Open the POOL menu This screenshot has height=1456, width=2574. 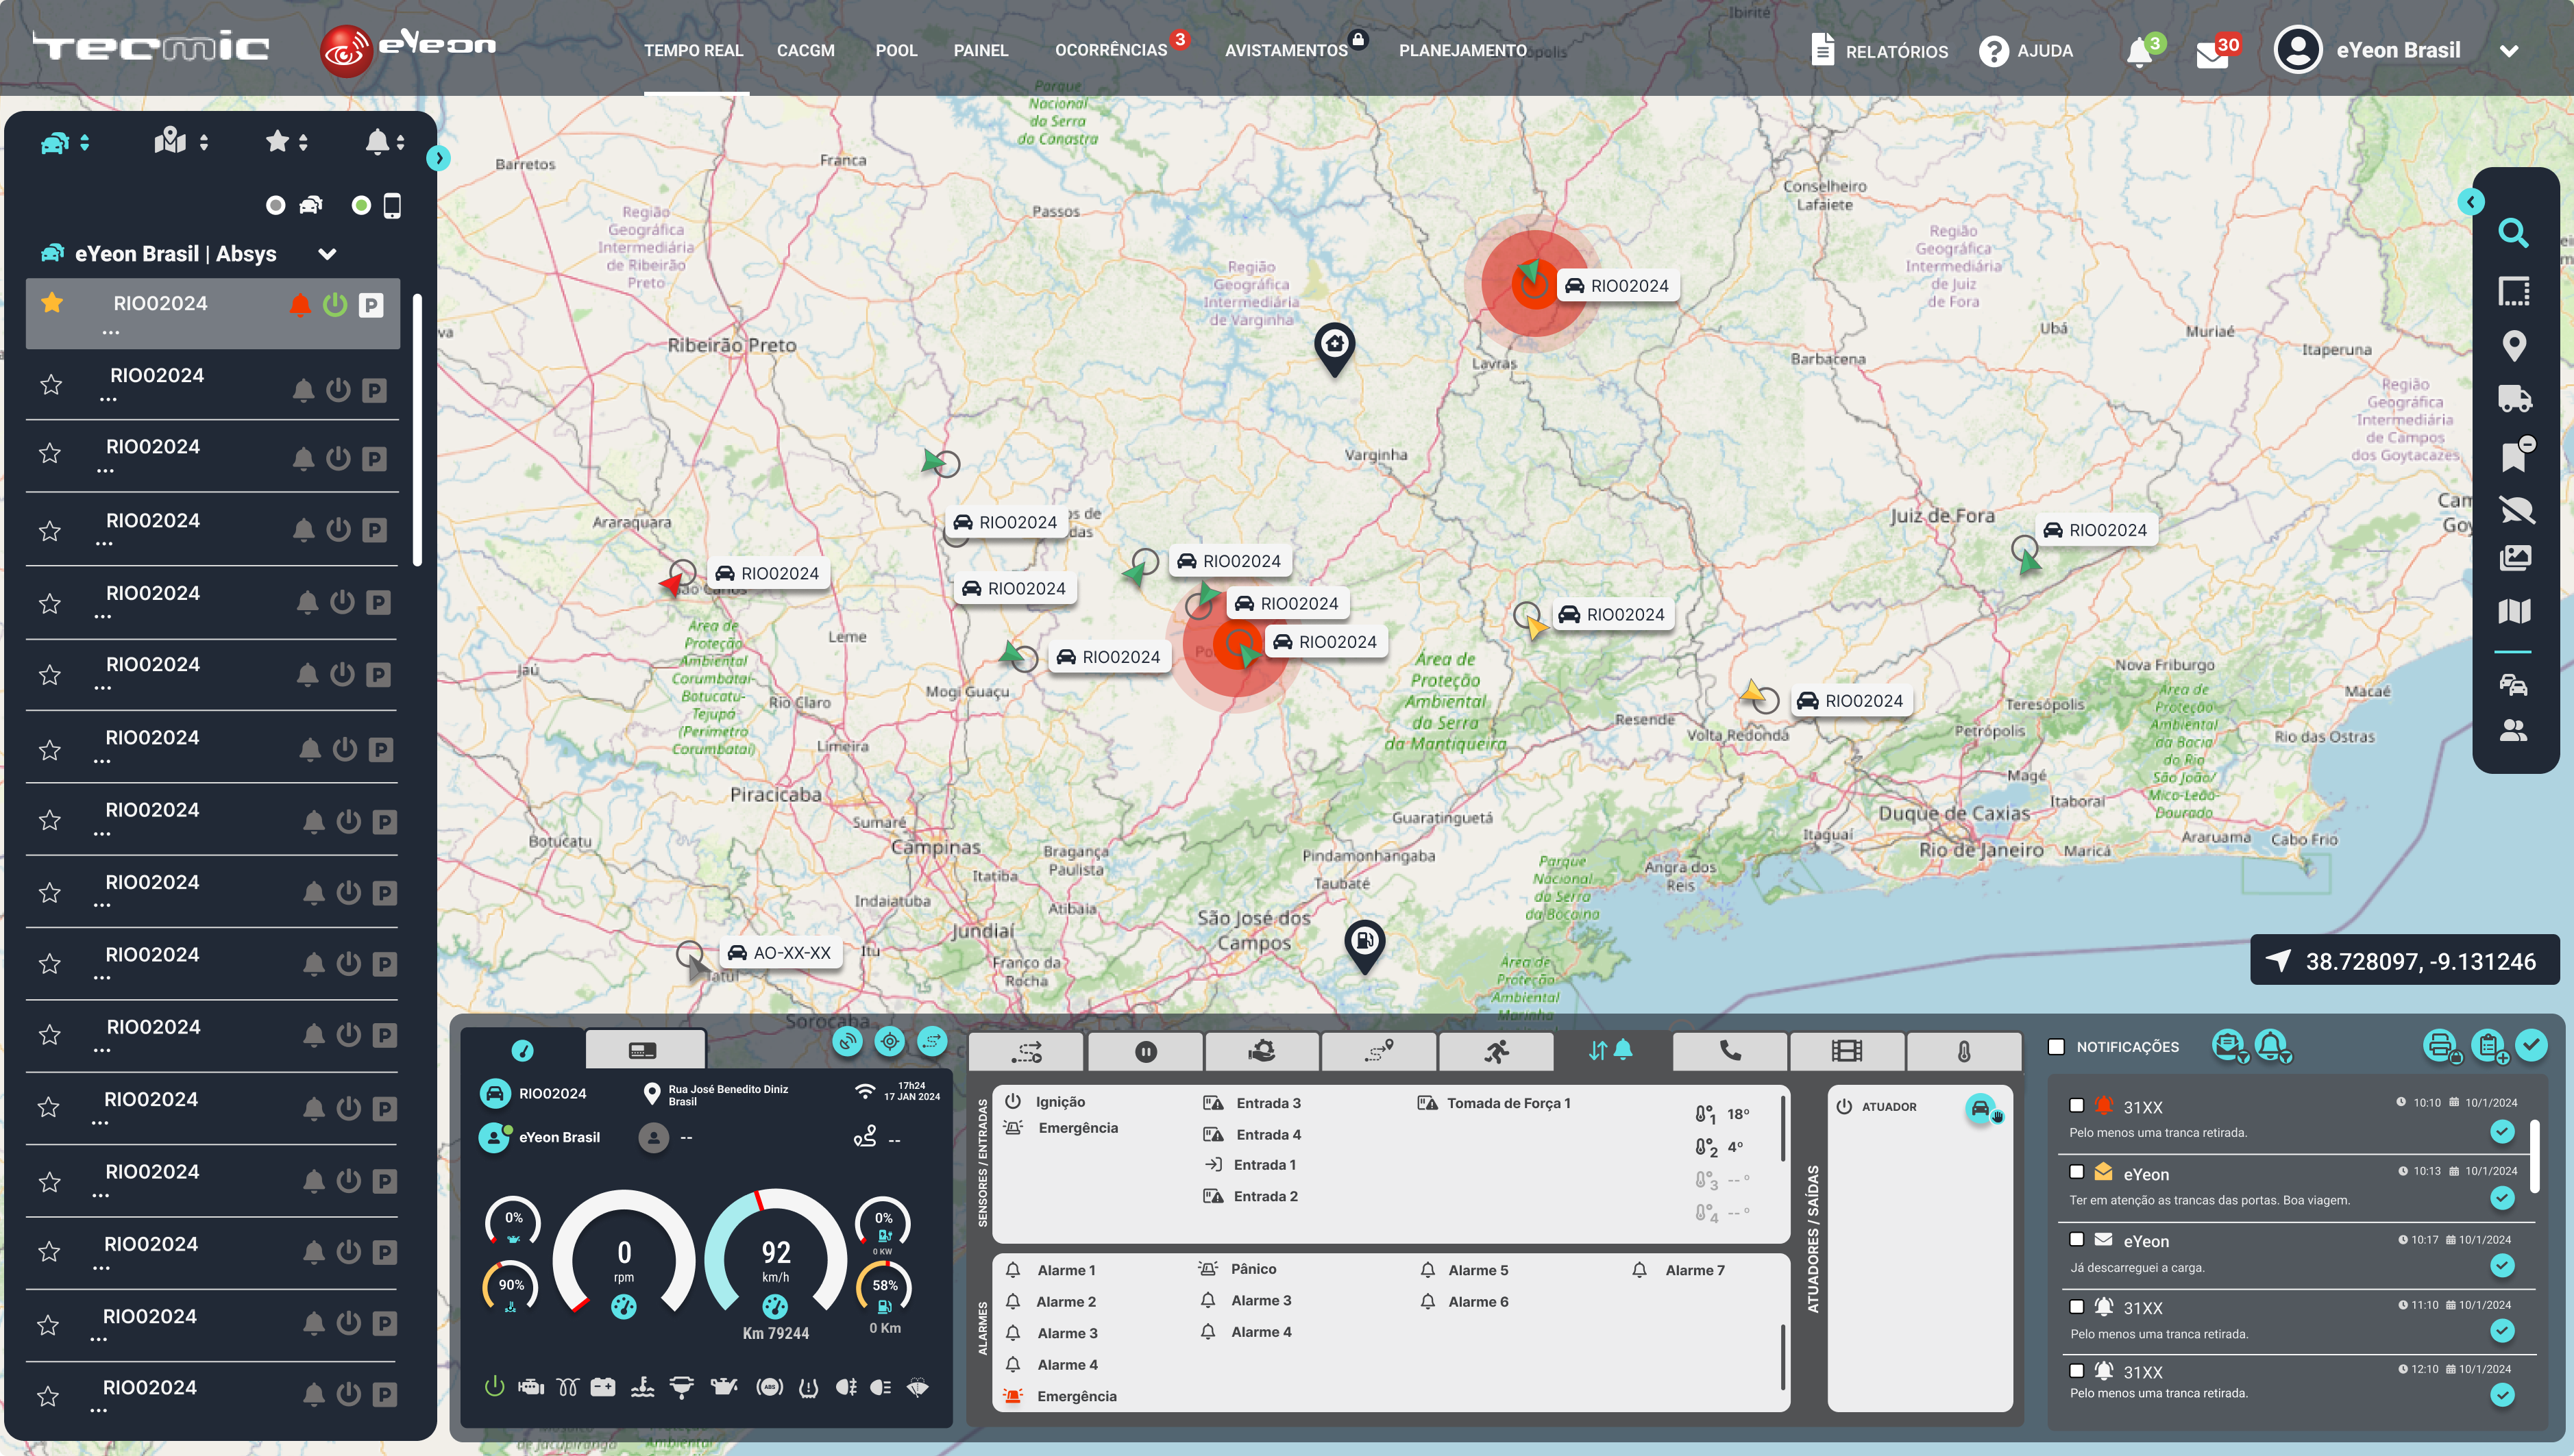[896, 50]
